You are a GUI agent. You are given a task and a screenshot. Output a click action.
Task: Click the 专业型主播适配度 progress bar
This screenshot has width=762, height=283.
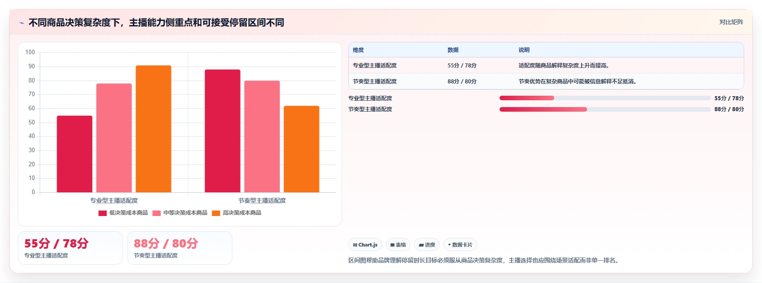pyautogui.click(x=605, y=98)
